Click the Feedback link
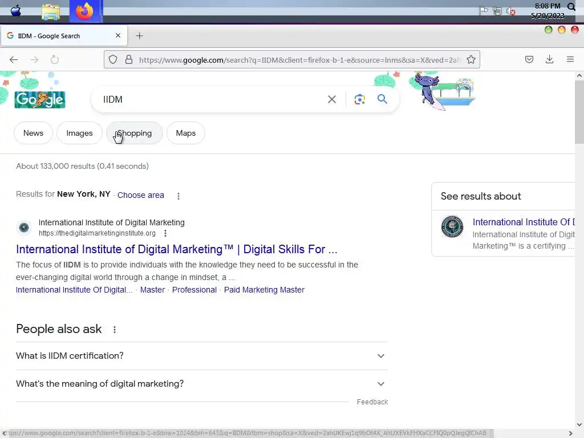The image size is (584, 438). tap(372, 402)
